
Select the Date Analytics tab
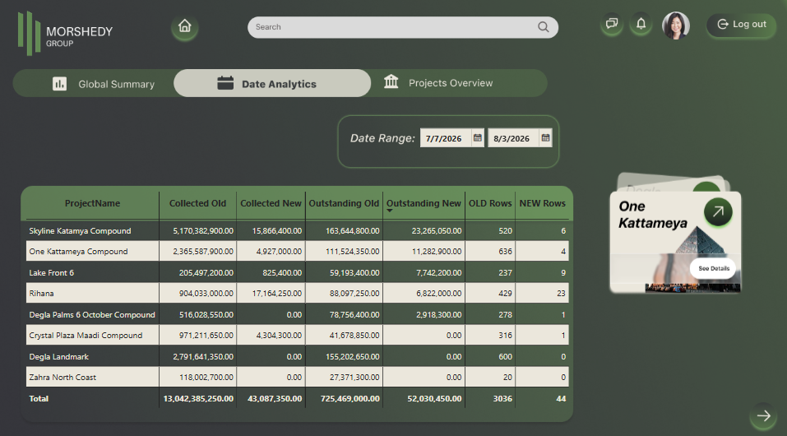pyautogui.click(x=272, y=83)
